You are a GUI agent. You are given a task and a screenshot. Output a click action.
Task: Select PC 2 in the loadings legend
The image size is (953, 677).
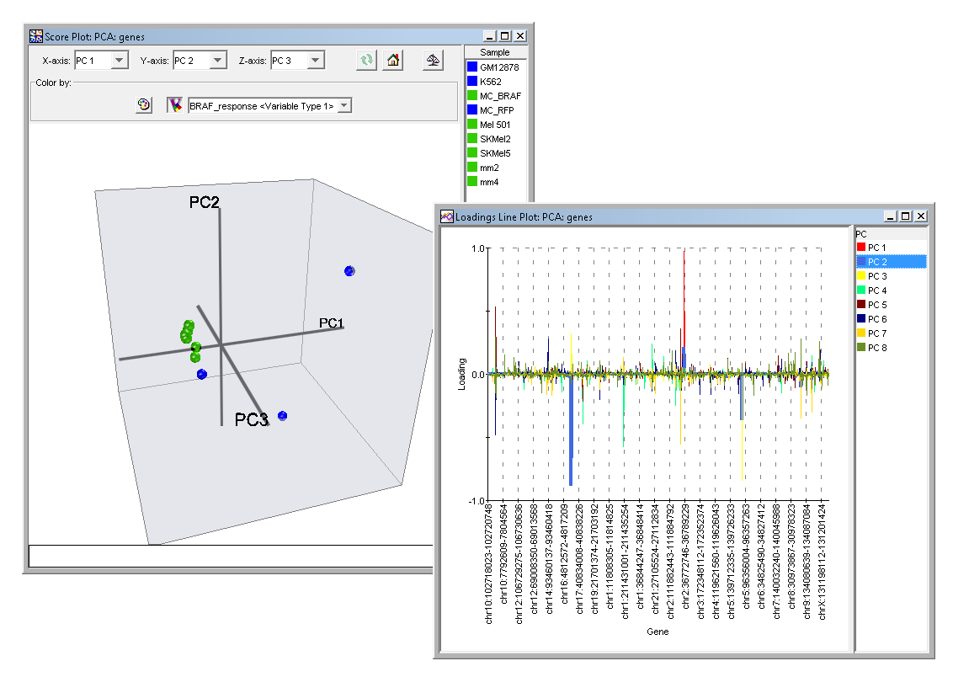tap(877, 262)
